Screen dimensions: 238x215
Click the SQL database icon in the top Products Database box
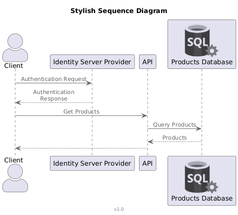pos(201,40)
